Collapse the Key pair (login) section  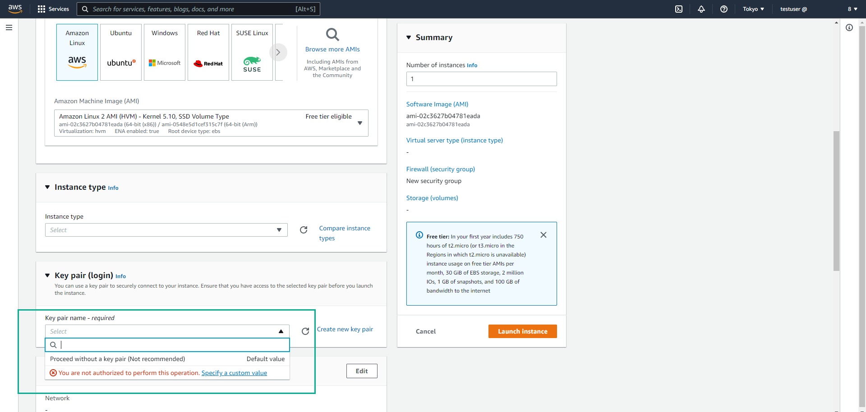coord(47,275)
